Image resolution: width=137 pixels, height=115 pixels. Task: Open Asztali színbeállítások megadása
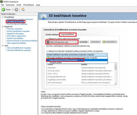[x=18, y=31]
